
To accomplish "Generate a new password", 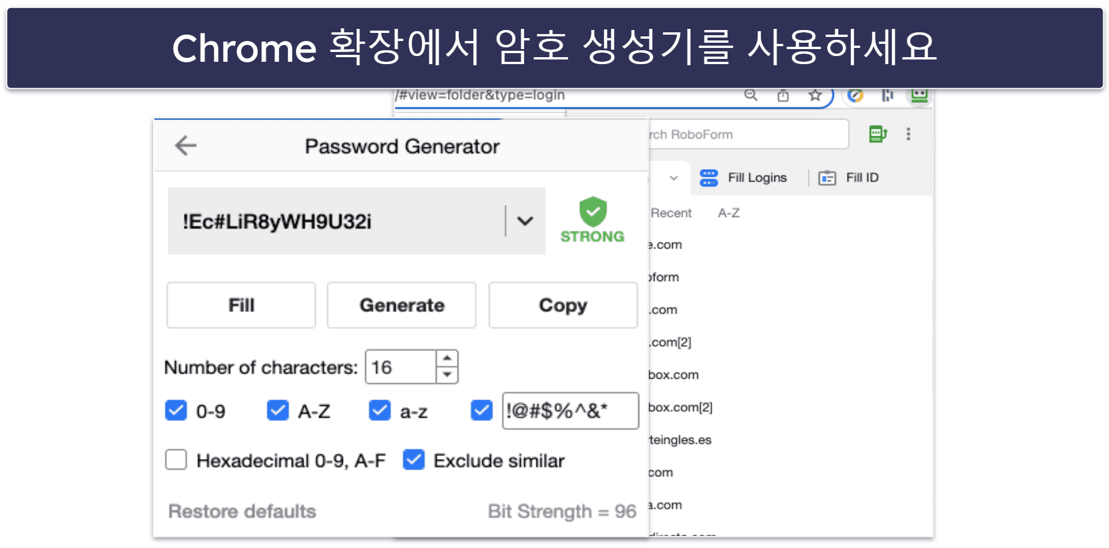I will point(402,305).
